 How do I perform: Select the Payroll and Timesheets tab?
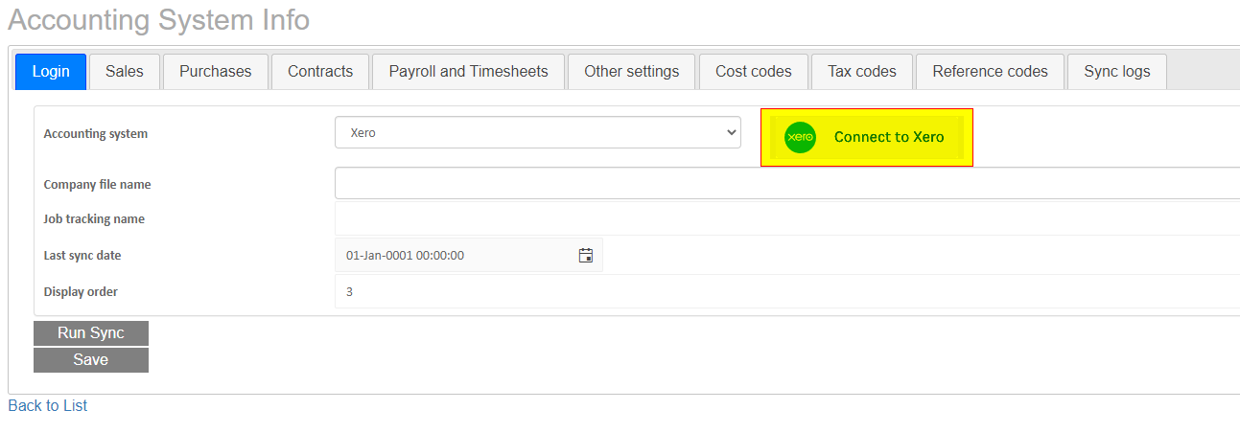pos(469,72)
